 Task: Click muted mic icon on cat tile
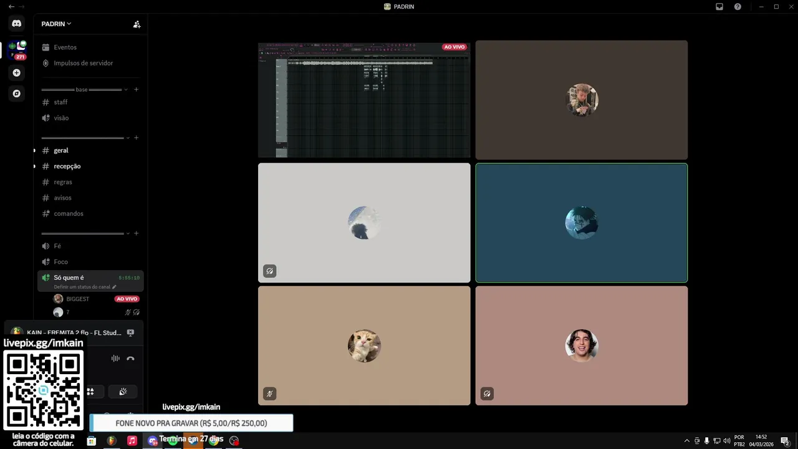point(269,394)
